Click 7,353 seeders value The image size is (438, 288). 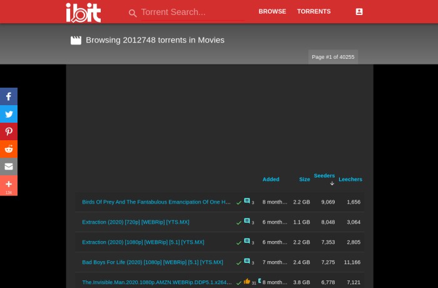[x=328, y=242]
